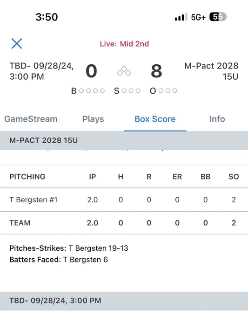Screen dimensions: 248x317
Task: Tap the M-Pact 2028 15U team name
Action: (x=211, y=71)
